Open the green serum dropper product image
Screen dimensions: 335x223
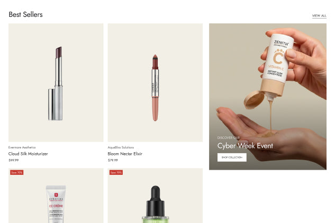(x=155, y=196)
